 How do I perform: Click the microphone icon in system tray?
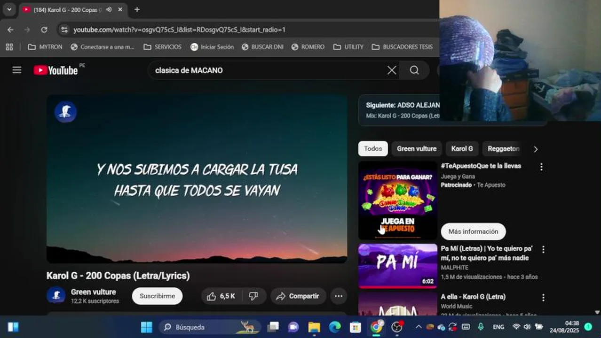click(481, 327)
